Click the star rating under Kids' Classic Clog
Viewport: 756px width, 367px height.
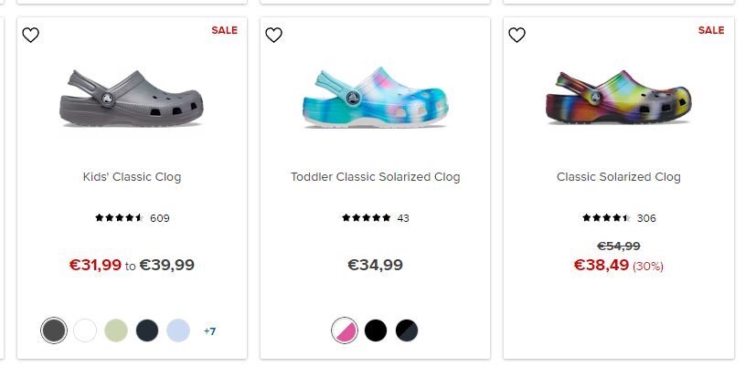(120, 218)
